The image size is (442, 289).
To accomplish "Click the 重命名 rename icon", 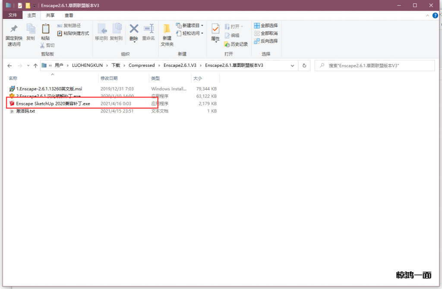I will click(x=148, y=30).
